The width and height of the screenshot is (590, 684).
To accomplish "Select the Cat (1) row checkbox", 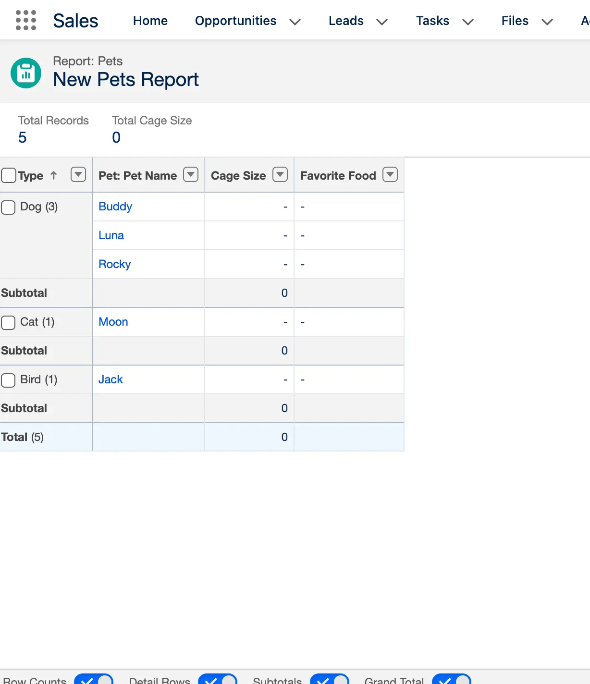I will [x=8, y=322].
